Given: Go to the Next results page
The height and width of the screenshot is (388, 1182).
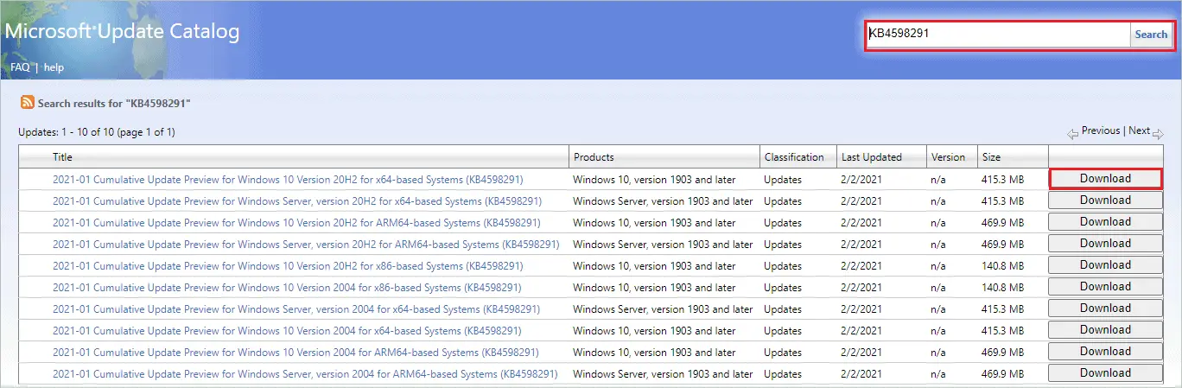Looking at the screenshot, I should 1139,130.
